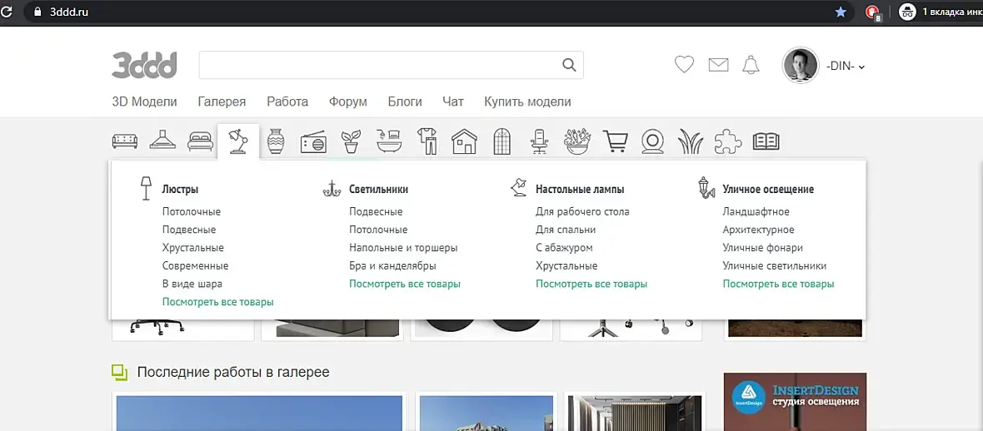Select Напольные и торшеры link
The height and width of the screenshot is (431, 983).
pos(403,248)
